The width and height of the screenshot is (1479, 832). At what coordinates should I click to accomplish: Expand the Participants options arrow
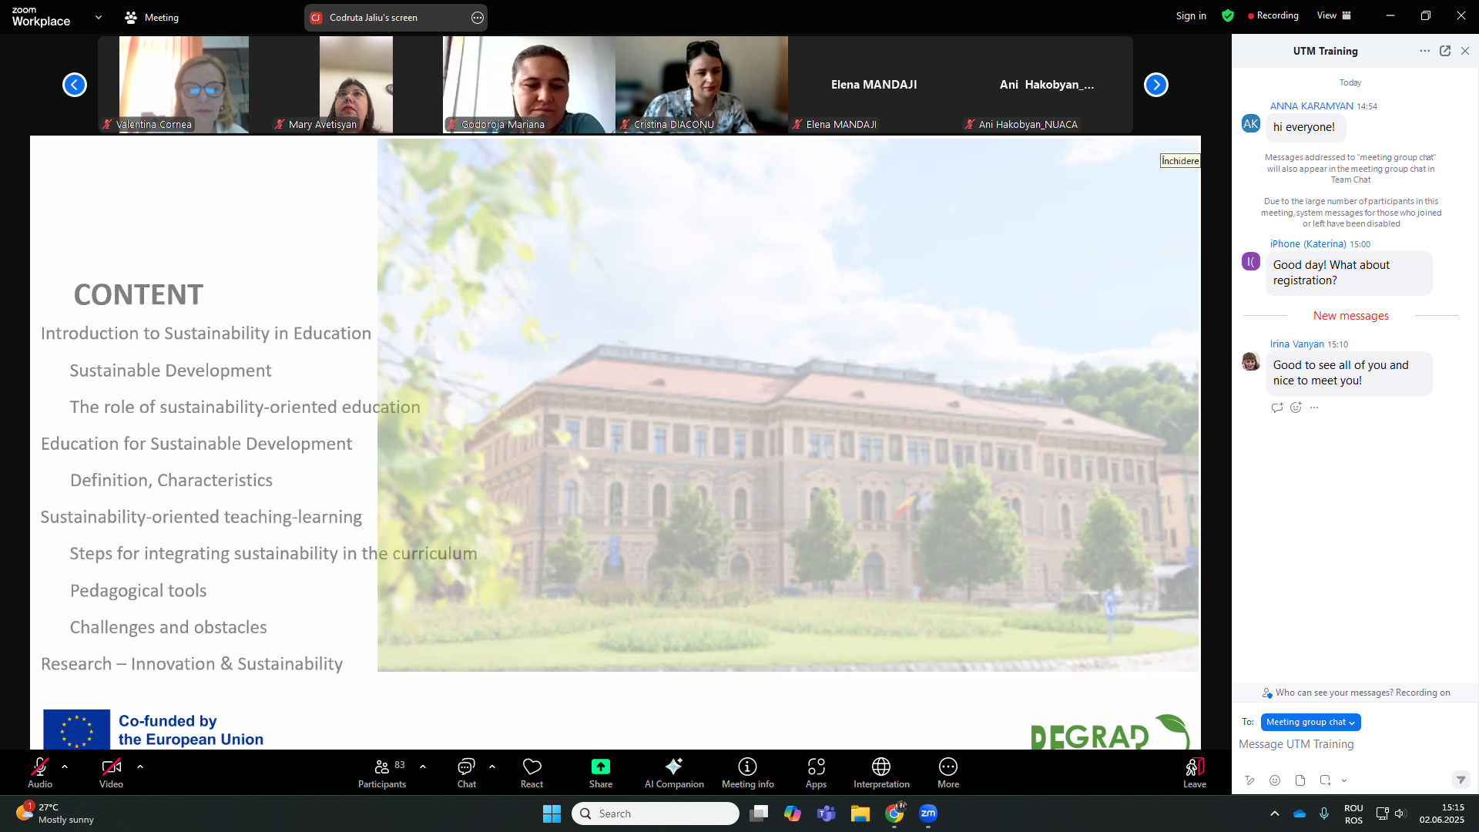[423, 767]
